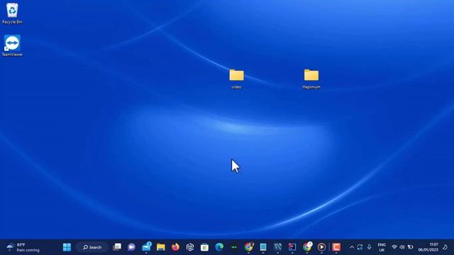Click the microphone tray icon
Viewport: 454px width, 255px height.
click(x=369, y=247)
